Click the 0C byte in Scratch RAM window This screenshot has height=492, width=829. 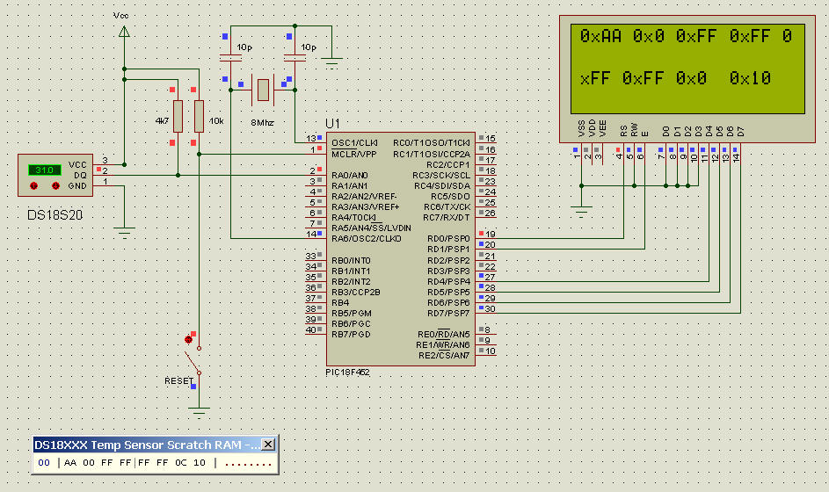pyautogui.click(x=181, y=463)
